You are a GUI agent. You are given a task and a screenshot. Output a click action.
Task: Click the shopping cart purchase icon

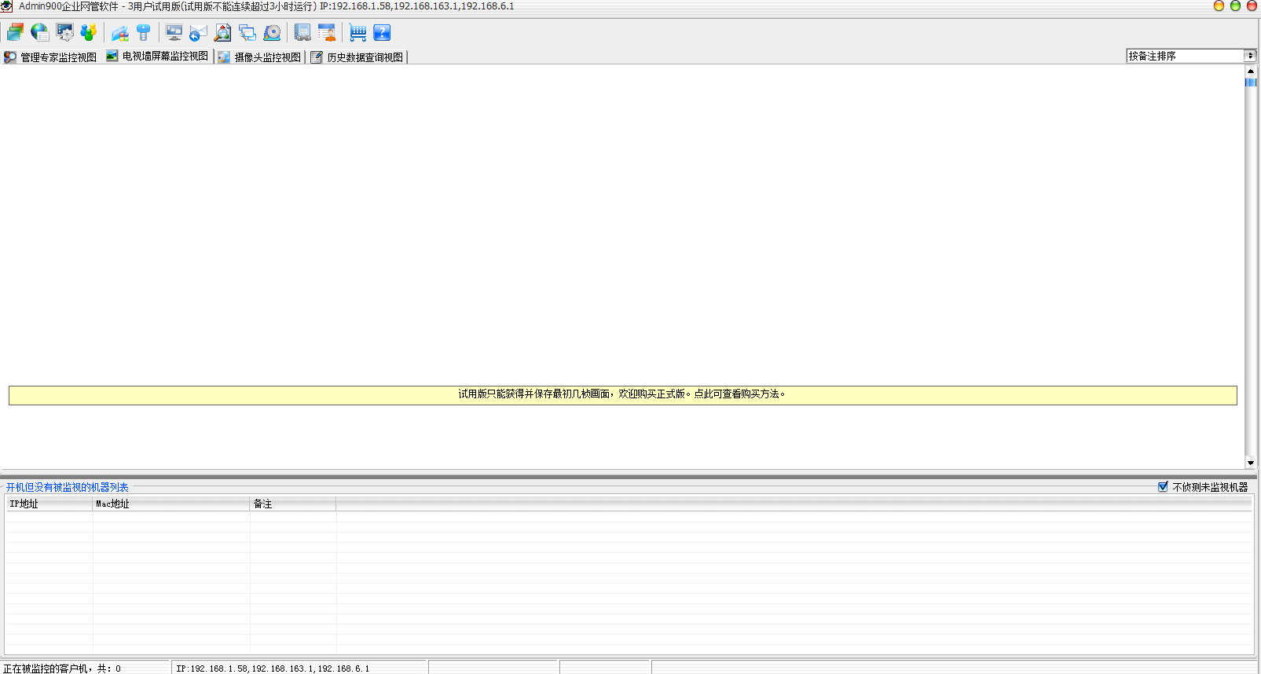(x=357, y=32)
